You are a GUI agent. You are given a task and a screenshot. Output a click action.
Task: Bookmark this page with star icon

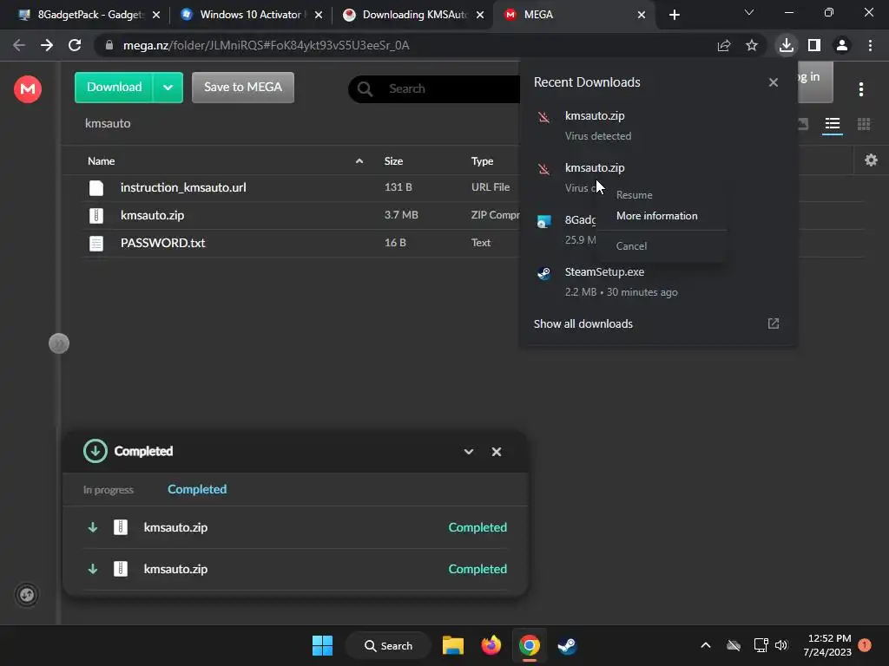pyautogui.click(x=751, y=45)
